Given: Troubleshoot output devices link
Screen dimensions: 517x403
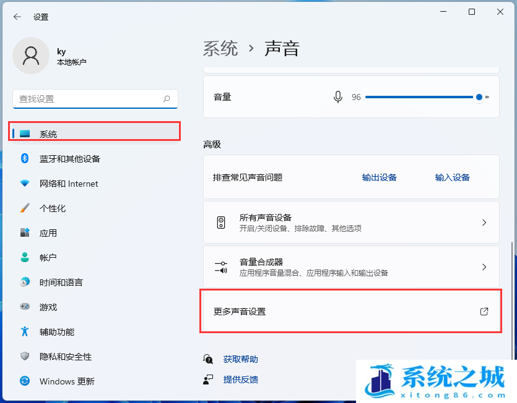Looking at the screenshot, I should (x=379, y=177).
